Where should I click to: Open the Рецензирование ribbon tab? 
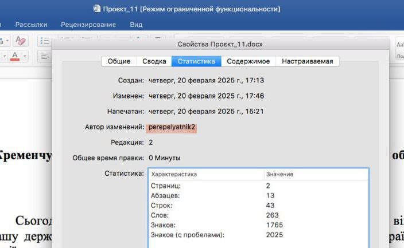coord(90,25)
